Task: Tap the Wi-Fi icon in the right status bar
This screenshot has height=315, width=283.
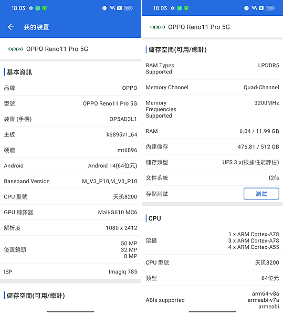Action: [x=254, y=8]
